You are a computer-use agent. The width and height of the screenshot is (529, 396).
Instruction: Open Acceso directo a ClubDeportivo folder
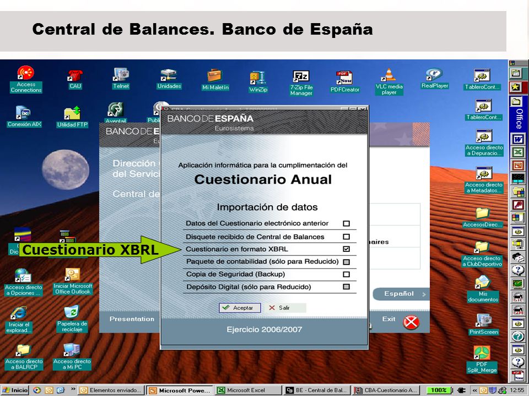click(x=482, y=254)
